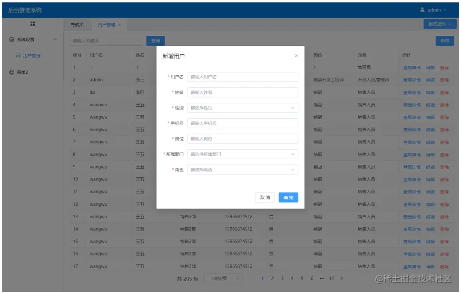Click the admin user avatar icon

point(422,10)
